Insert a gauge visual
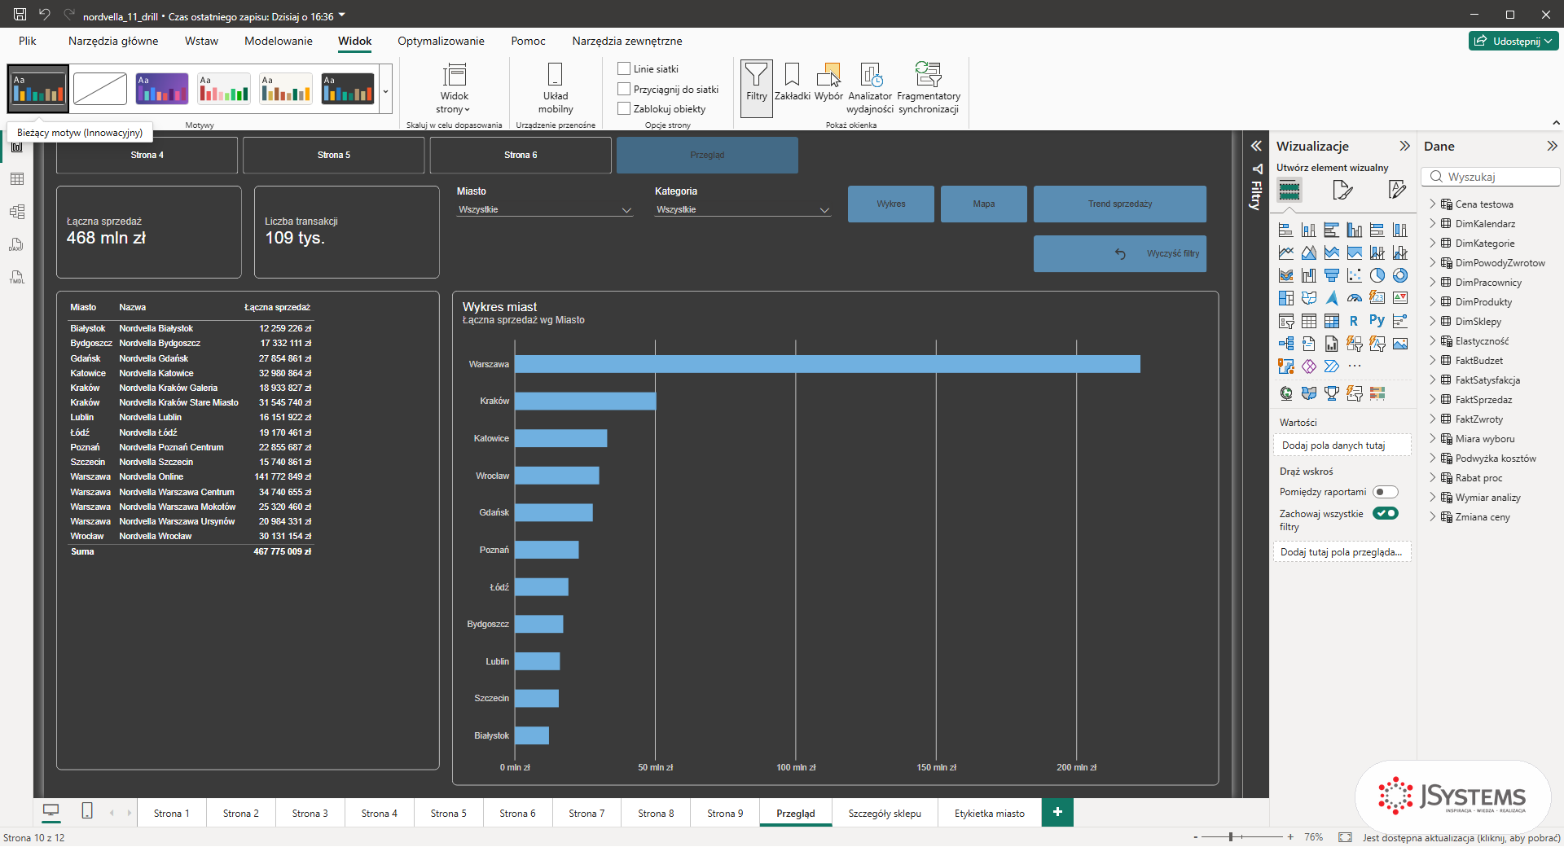The height and width of the screenshot is (847, 1564). 1354,298
